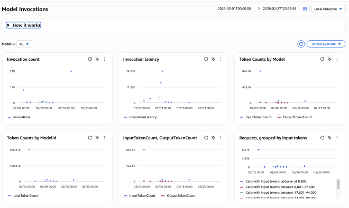Toggle InputTokenCount legend in Token Counts by Model
Viewport: 349px width, 208px height.
click(256, 117)
